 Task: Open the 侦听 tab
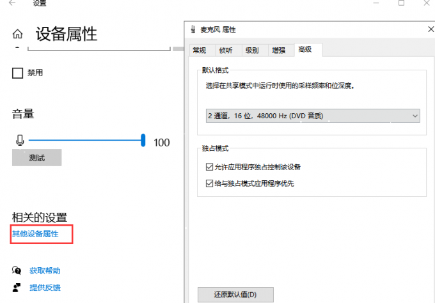pos(226,50)
